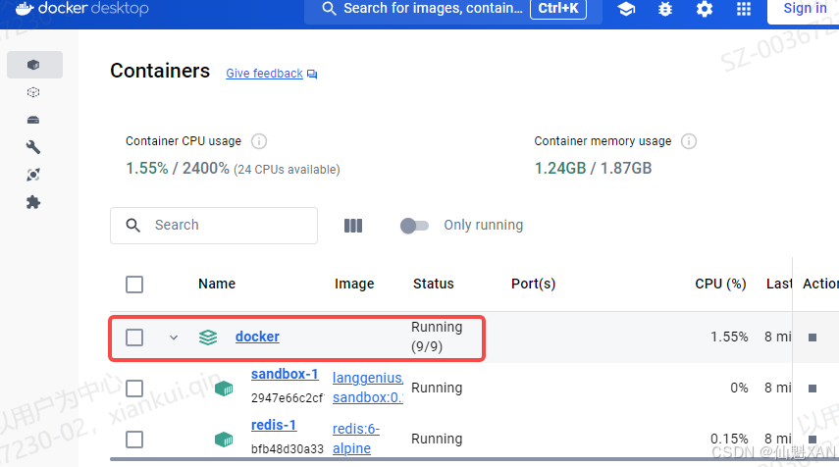This screenshot has height=467, width=839.
Task: Open the Containers view in sidebar
Action: (33, 65)
